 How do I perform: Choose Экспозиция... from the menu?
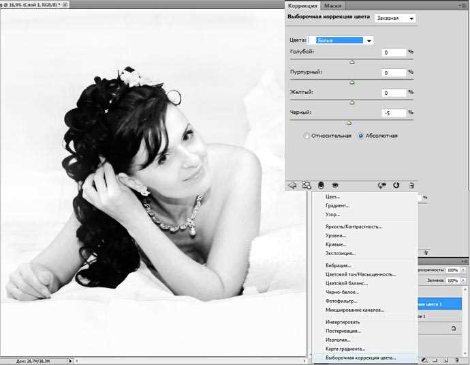point(341,253)
